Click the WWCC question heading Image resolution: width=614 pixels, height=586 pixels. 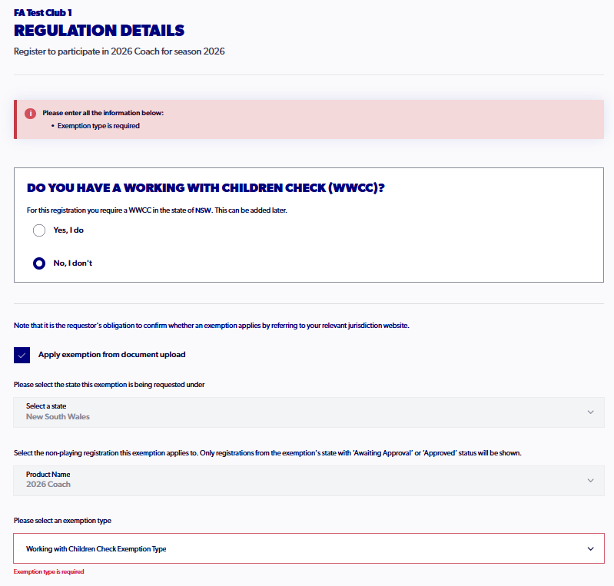206,188
